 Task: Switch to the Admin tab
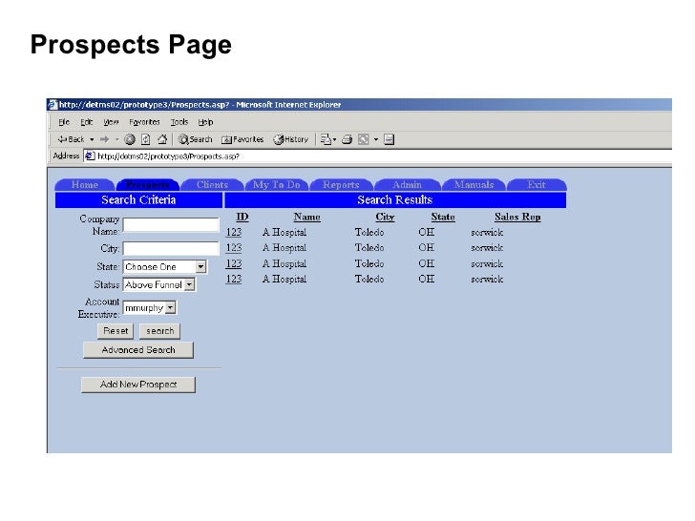407,185
